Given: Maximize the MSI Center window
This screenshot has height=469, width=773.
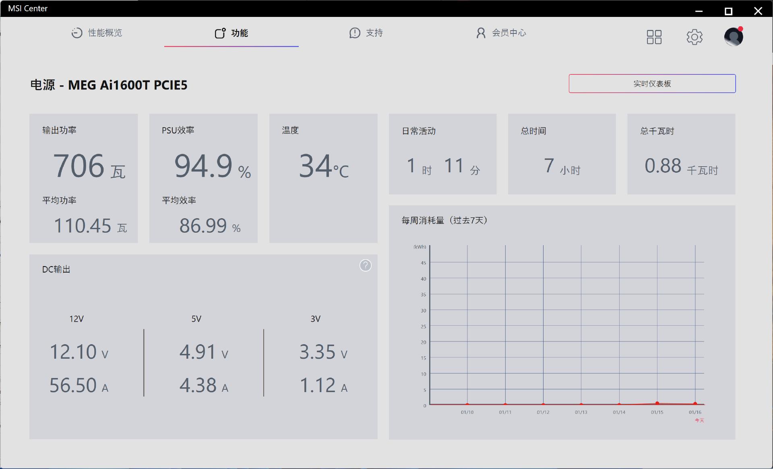Looking at the screenshot, I should tap(728, 11).
